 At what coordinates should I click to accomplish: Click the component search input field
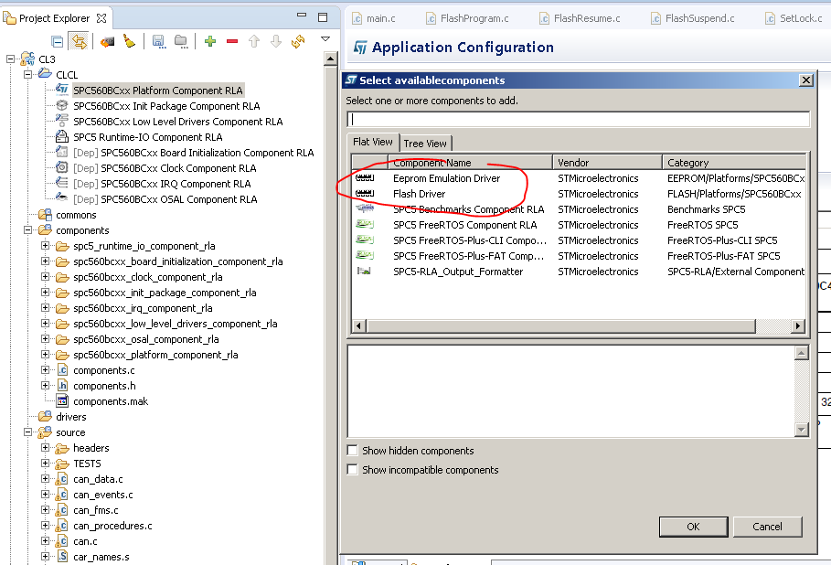coord(579,119)
